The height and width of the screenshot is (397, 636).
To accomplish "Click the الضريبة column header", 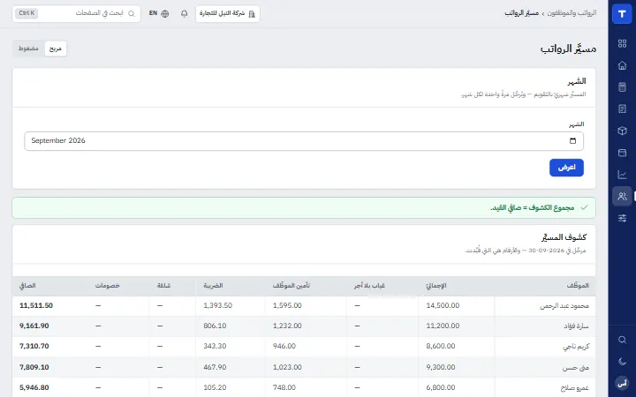I will [x=214, y=286].
